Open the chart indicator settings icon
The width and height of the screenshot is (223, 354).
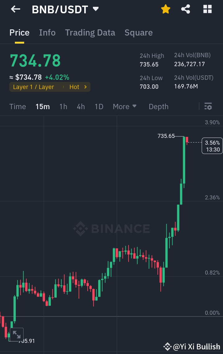point(208,106)
